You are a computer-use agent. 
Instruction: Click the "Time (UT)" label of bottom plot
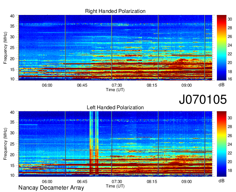click(x=115, y=186)
